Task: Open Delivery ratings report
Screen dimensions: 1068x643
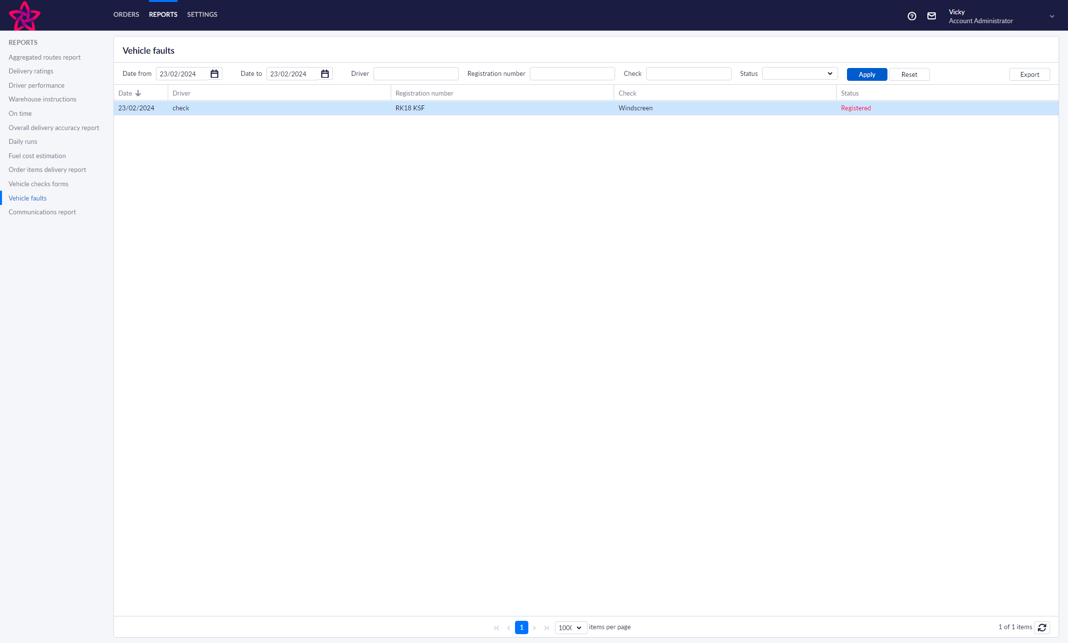Action: tap(31, 71)
